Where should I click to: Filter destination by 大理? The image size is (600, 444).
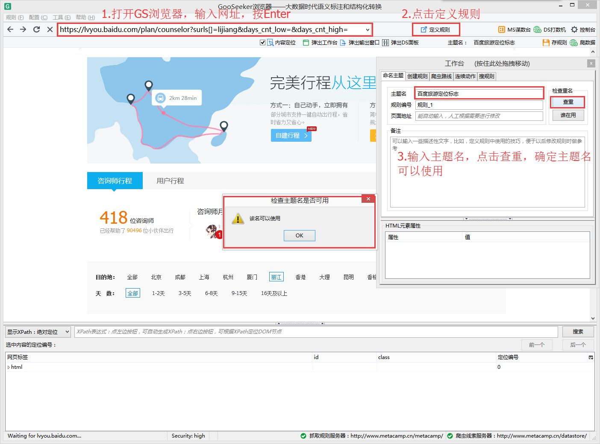[324, 277]
